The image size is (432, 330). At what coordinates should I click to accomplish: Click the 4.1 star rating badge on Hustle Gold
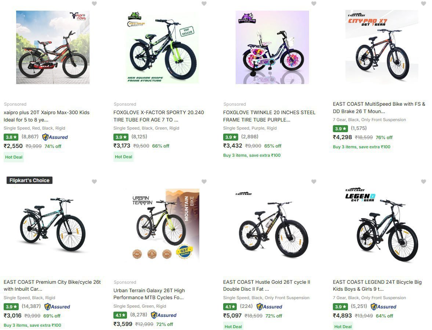point(230,307)
